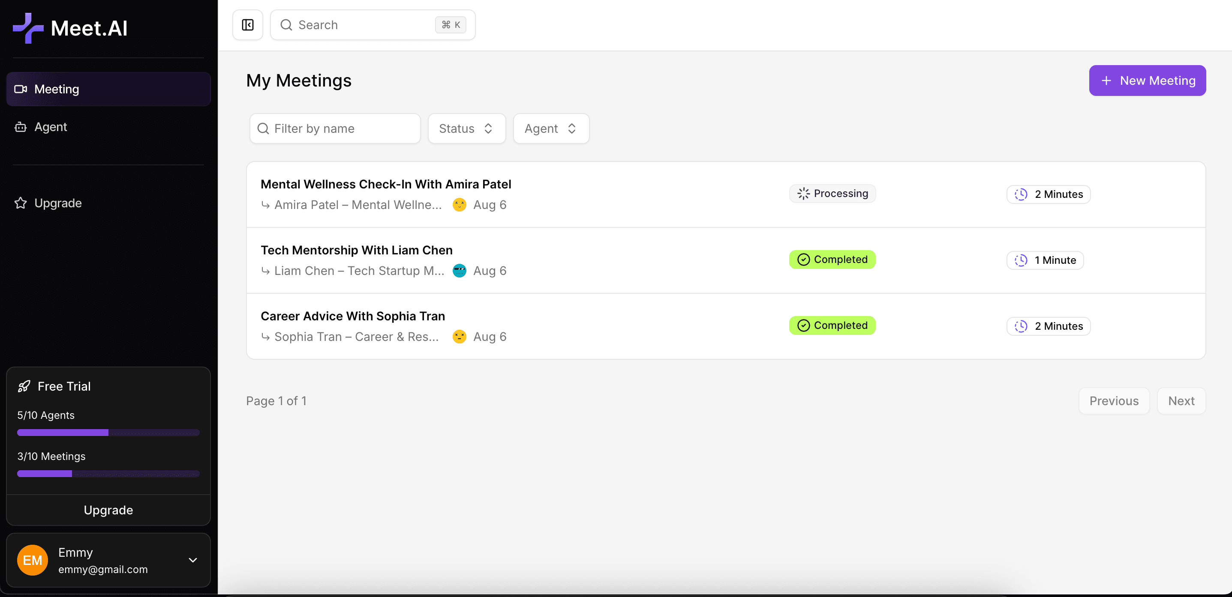Click the clock icon beside 1 Minute

coord(1021,260)
